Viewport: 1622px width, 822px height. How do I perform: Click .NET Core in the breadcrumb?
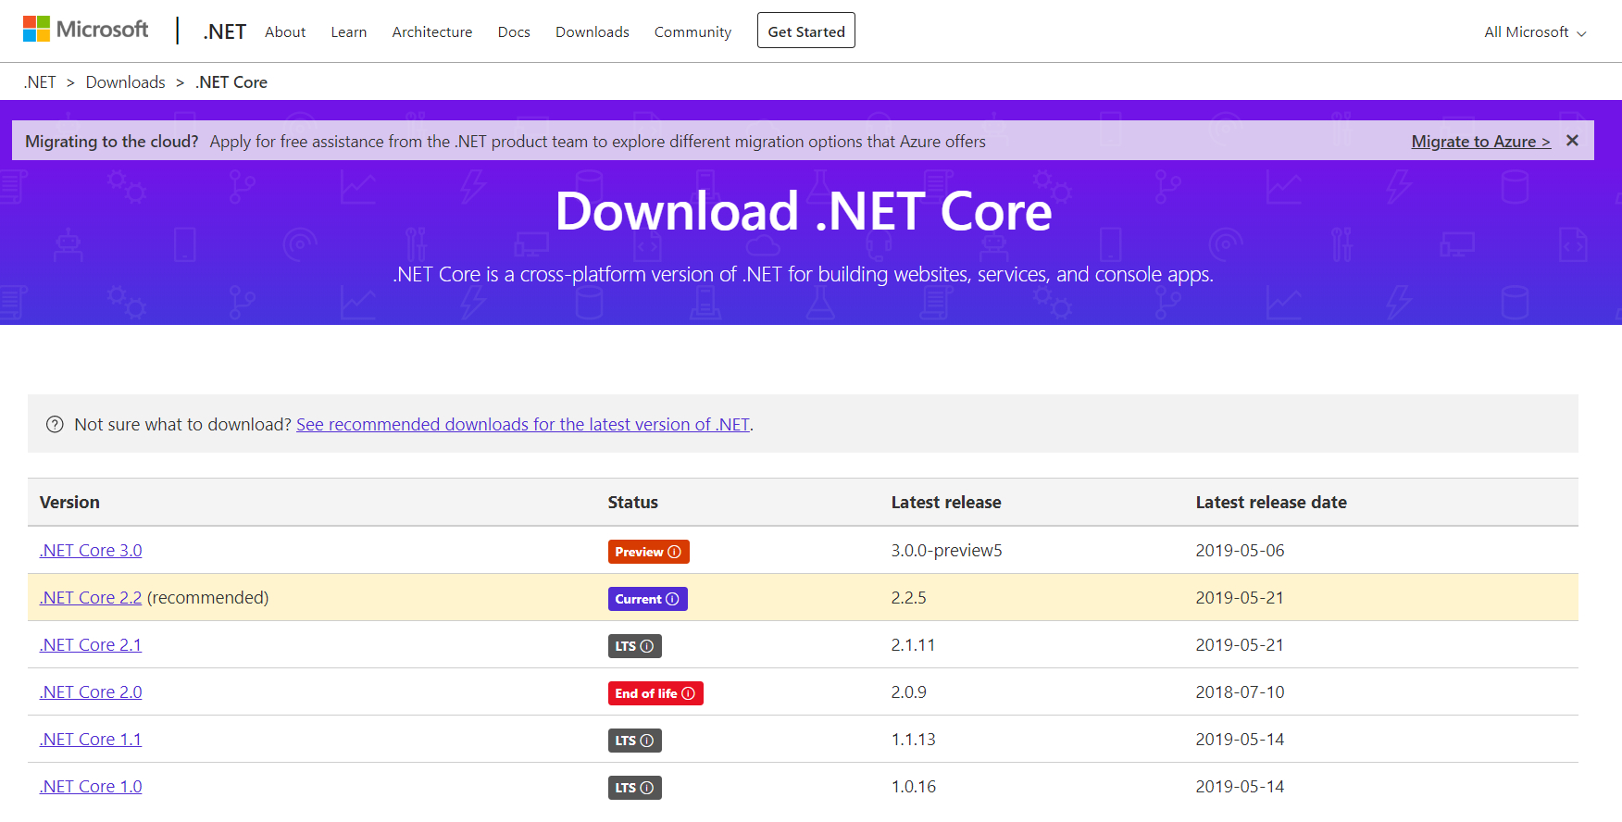[x=231, y=82]
